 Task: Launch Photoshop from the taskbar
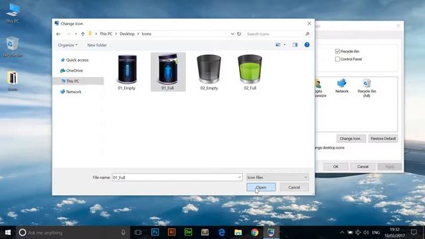(x=155, y=232)
